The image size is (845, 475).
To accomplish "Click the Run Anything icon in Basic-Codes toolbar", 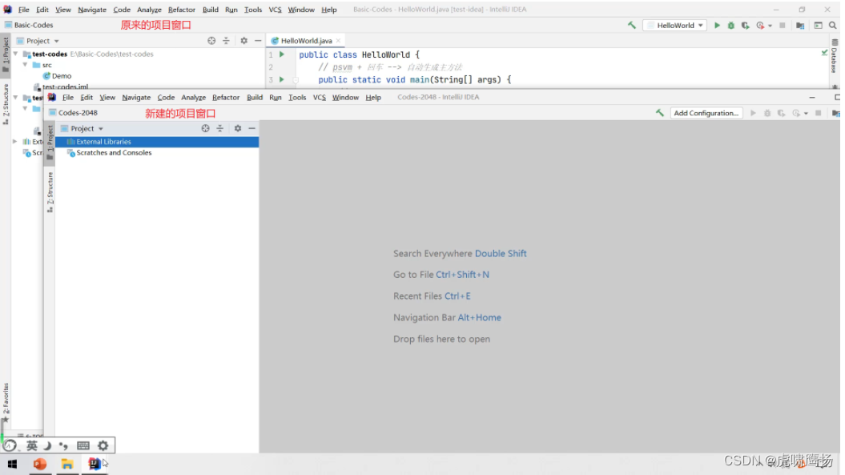I will pyautogui.click(x=818, y=26).
